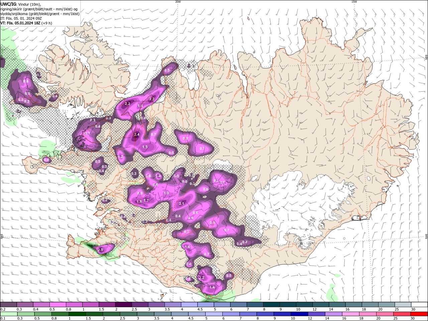Screen dimensions: 428x321
Task: Select the pale green 0.1–0.3 lower legend swatch
Action: coord(9,314)
